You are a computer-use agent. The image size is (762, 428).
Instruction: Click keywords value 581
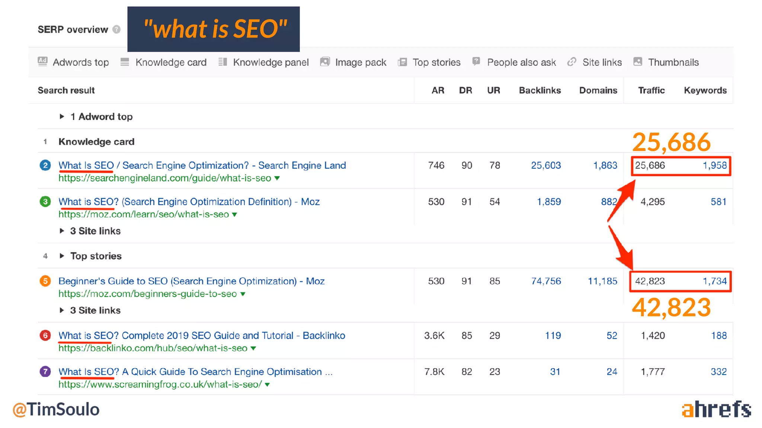[718, 202]
